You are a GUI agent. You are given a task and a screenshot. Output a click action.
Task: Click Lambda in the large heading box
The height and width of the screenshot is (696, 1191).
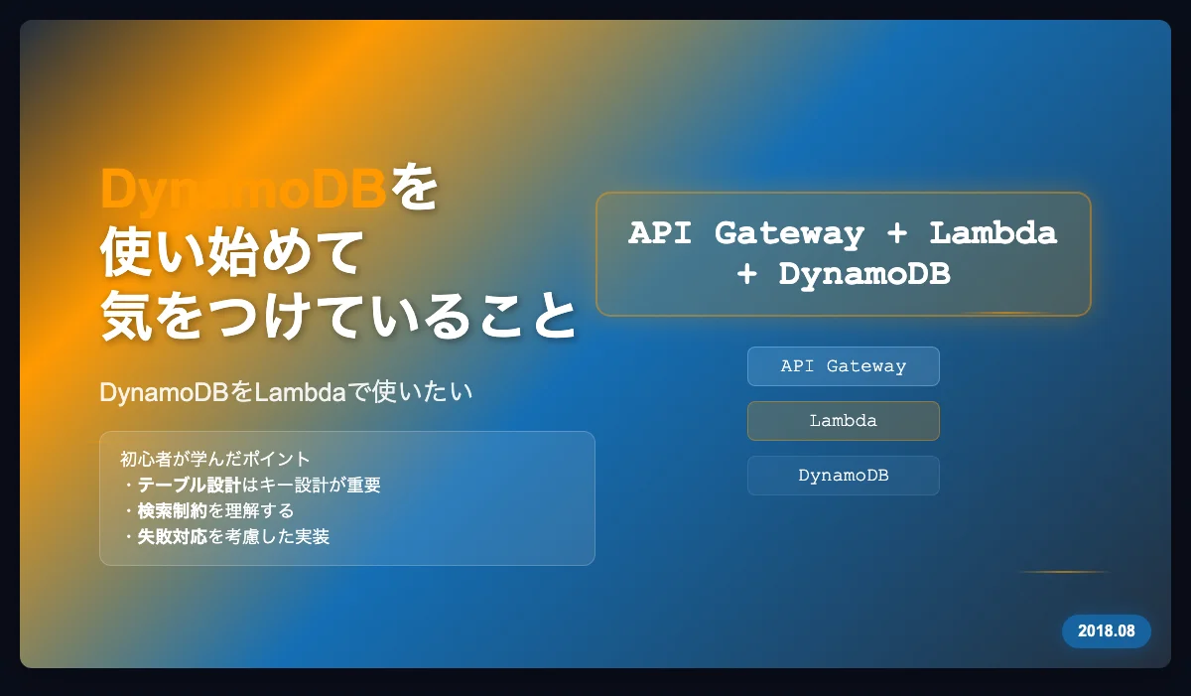992,233
